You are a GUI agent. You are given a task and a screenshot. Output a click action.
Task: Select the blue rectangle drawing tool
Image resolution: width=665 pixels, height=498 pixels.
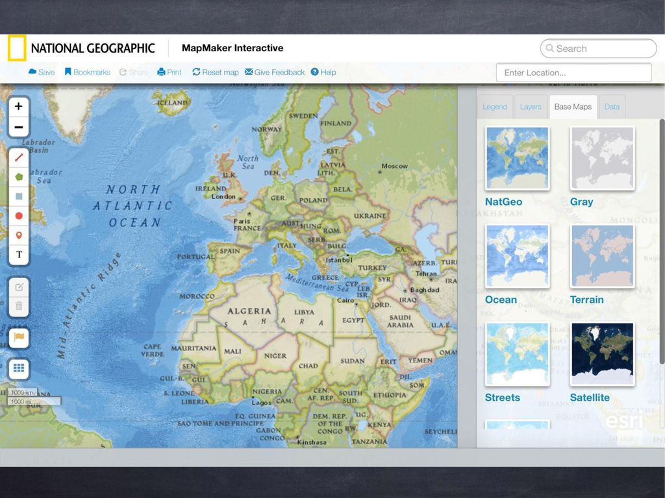pos(19,196)
